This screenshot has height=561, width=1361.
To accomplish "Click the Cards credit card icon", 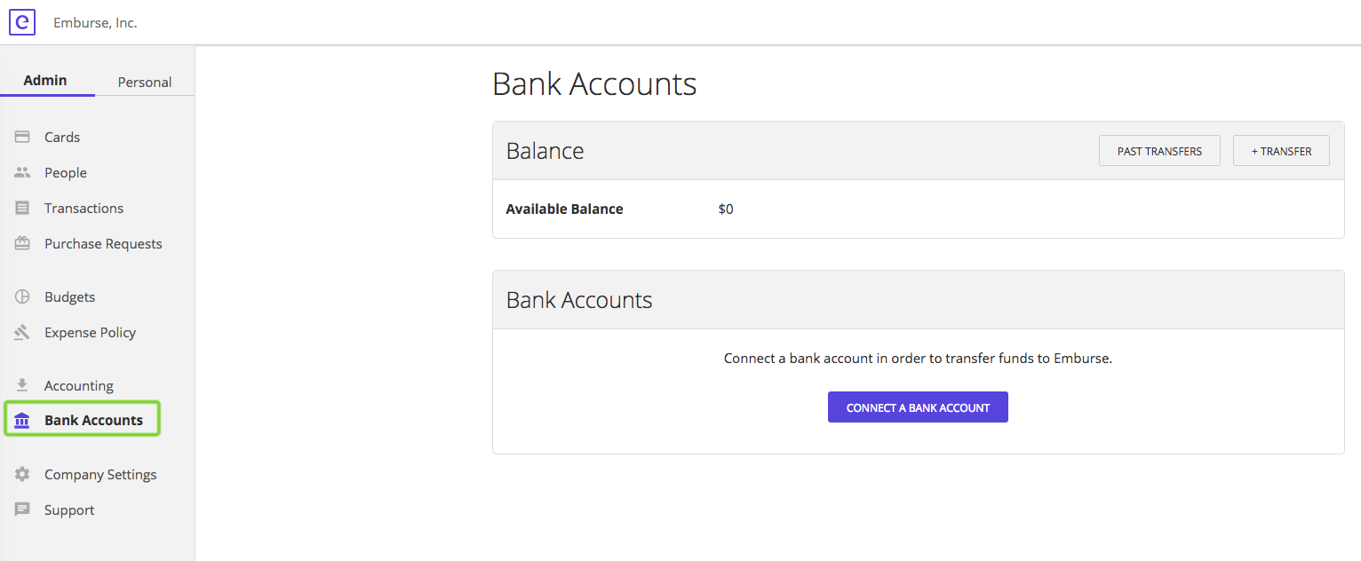I will 22,137.
